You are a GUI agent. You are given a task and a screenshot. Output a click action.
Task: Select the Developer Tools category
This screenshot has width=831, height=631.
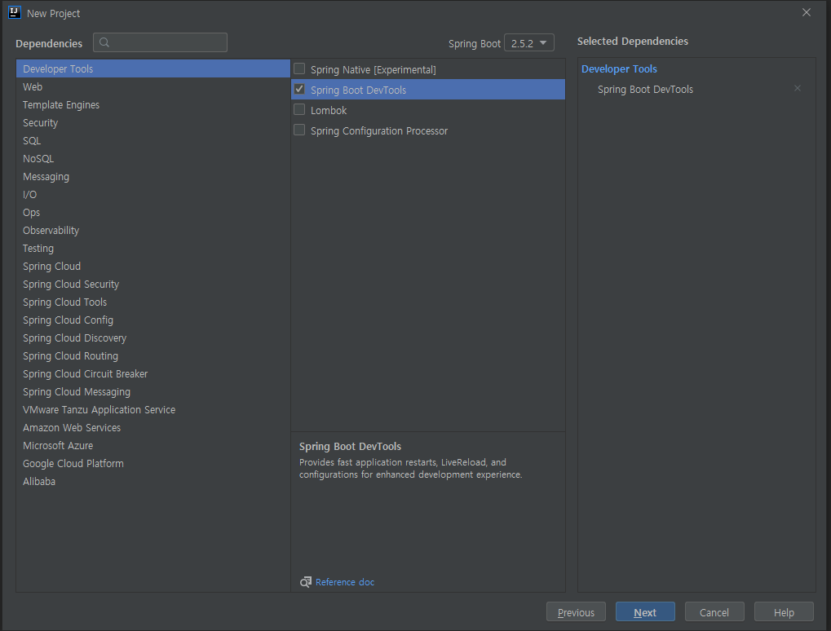point(153,68)
